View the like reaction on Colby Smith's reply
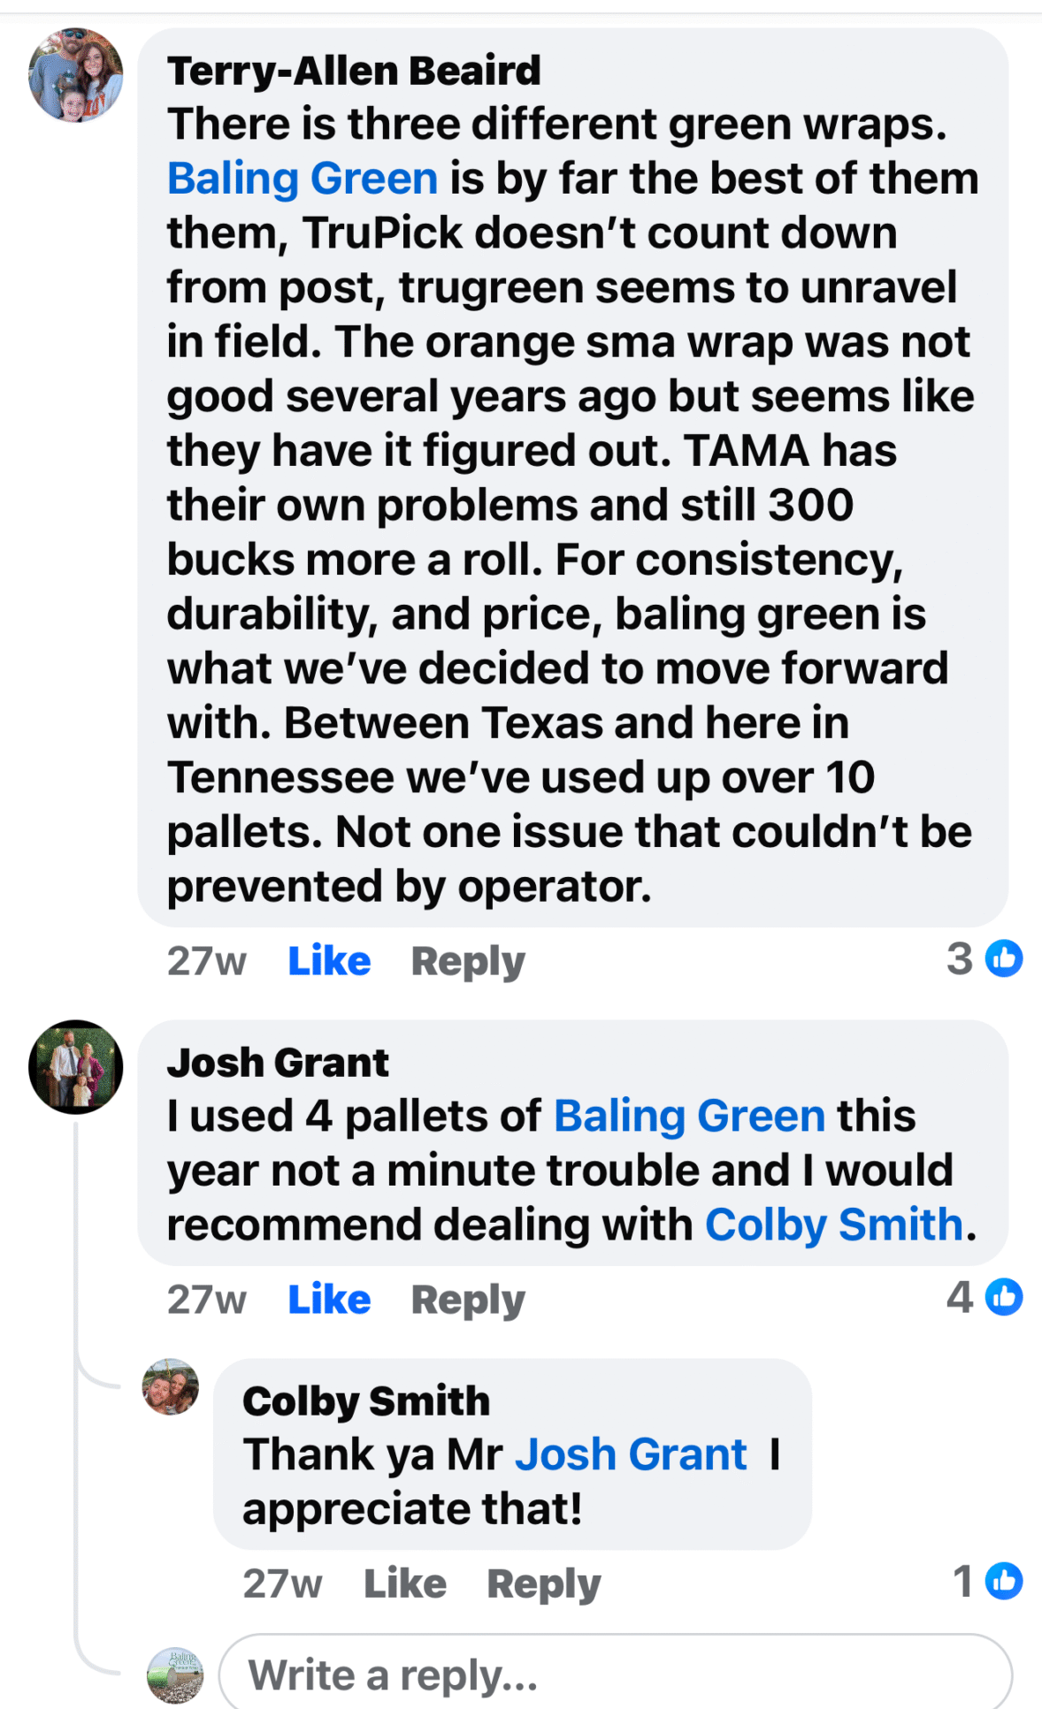The image size is (1042, 1709). pos(988,1582)
